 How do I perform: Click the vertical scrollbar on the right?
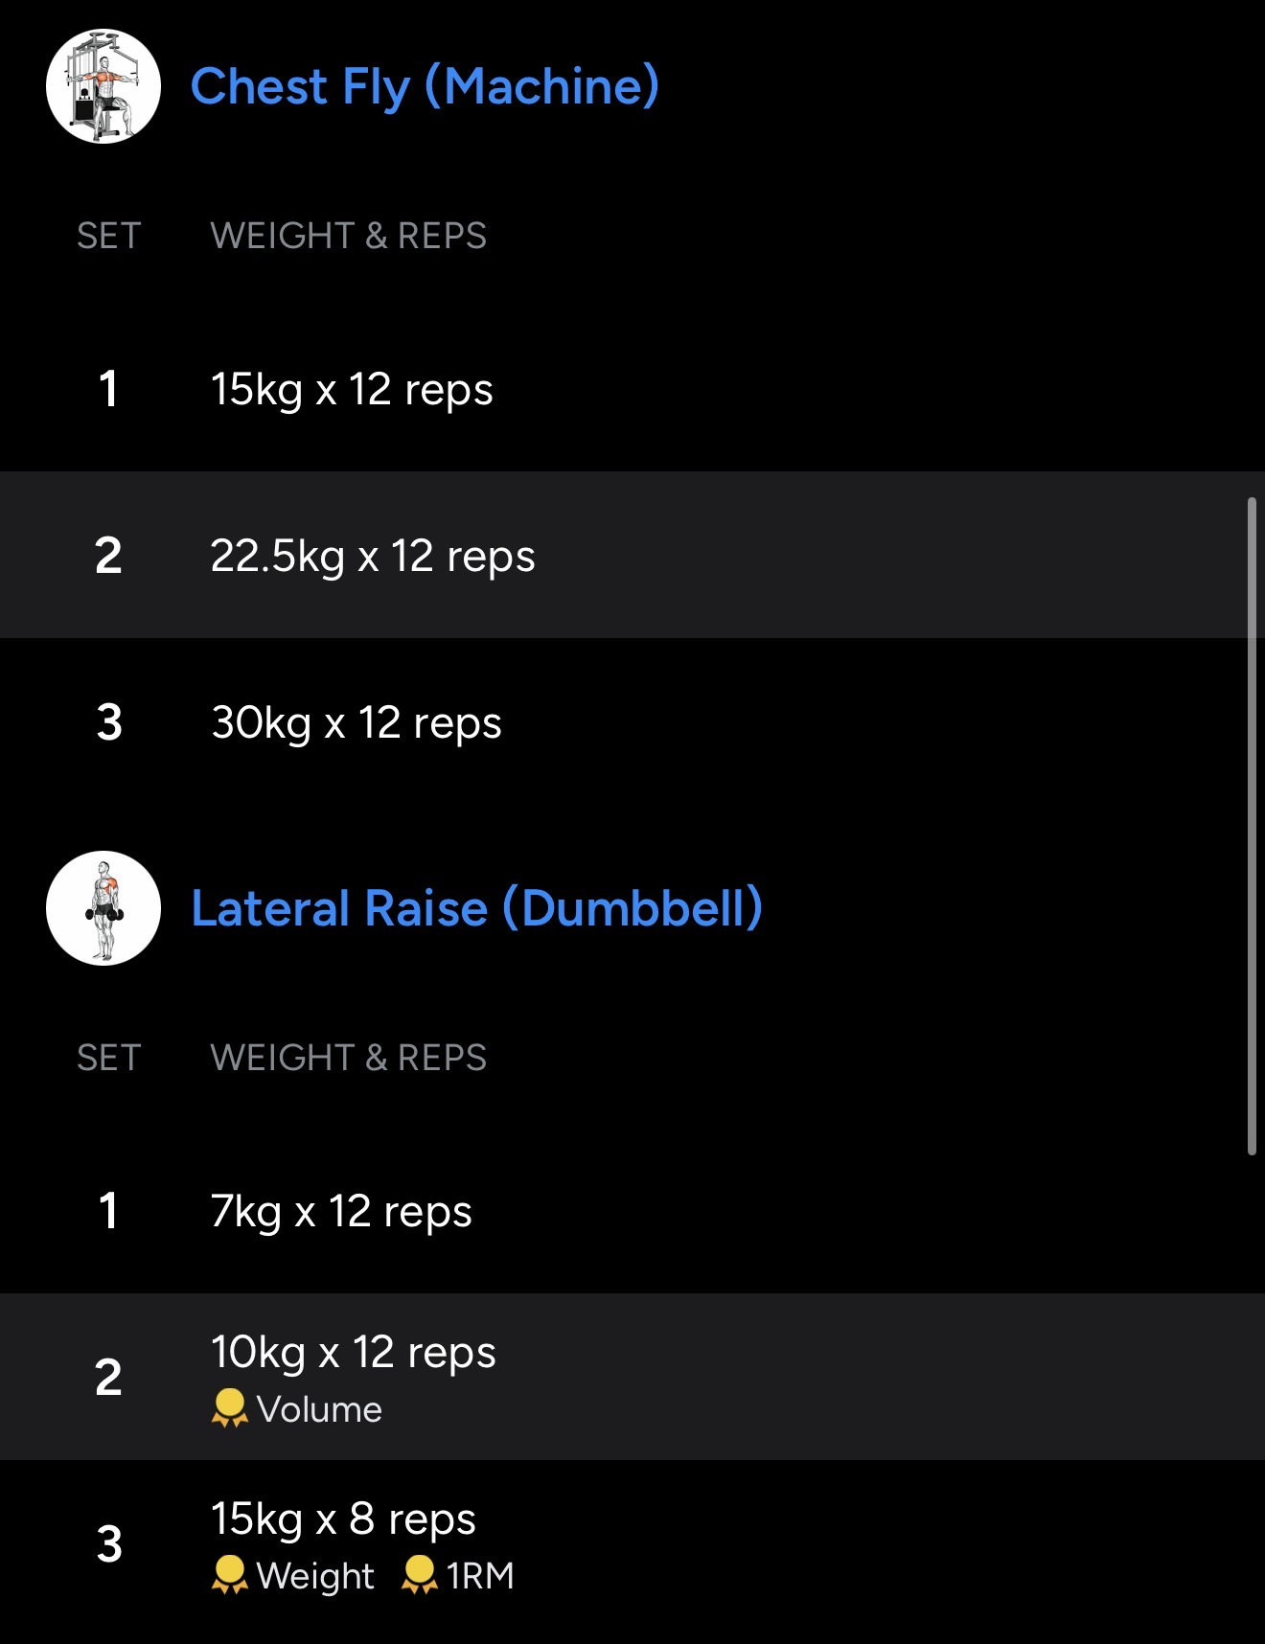click(1251, 824)
